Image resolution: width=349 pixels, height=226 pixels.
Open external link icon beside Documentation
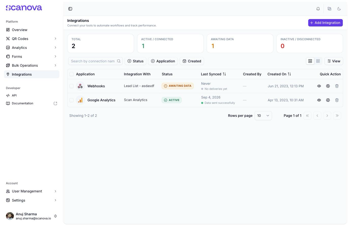pyautogui.click(x=55, y=103)
